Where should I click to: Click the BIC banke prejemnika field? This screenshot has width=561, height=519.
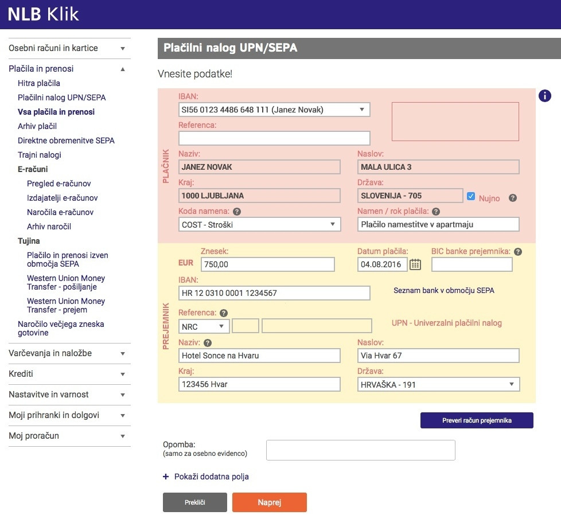click(x=472, y=264)
